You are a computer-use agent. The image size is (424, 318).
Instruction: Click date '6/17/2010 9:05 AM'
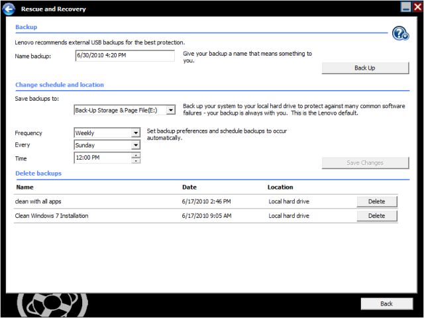point(207,216)
